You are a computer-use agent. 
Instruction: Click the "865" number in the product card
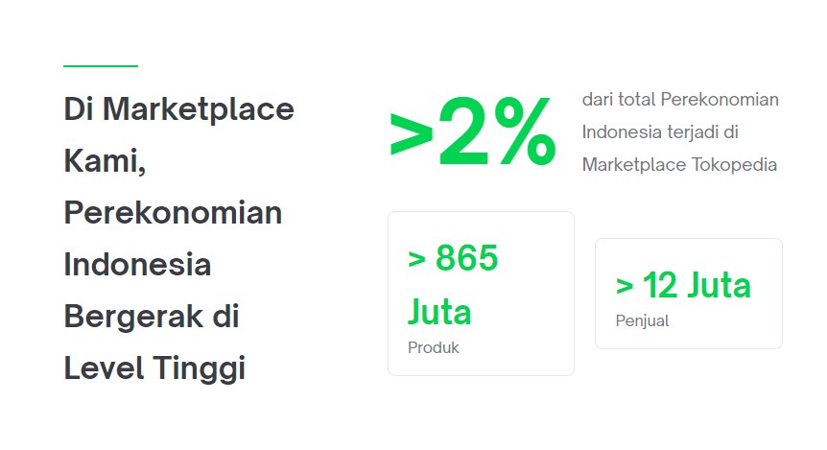click(467, 258)
